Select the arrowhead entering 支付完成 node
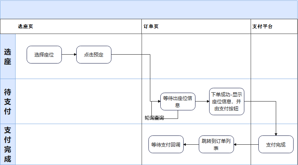Viewport: 298px width, 165px height. click(276, 134)
